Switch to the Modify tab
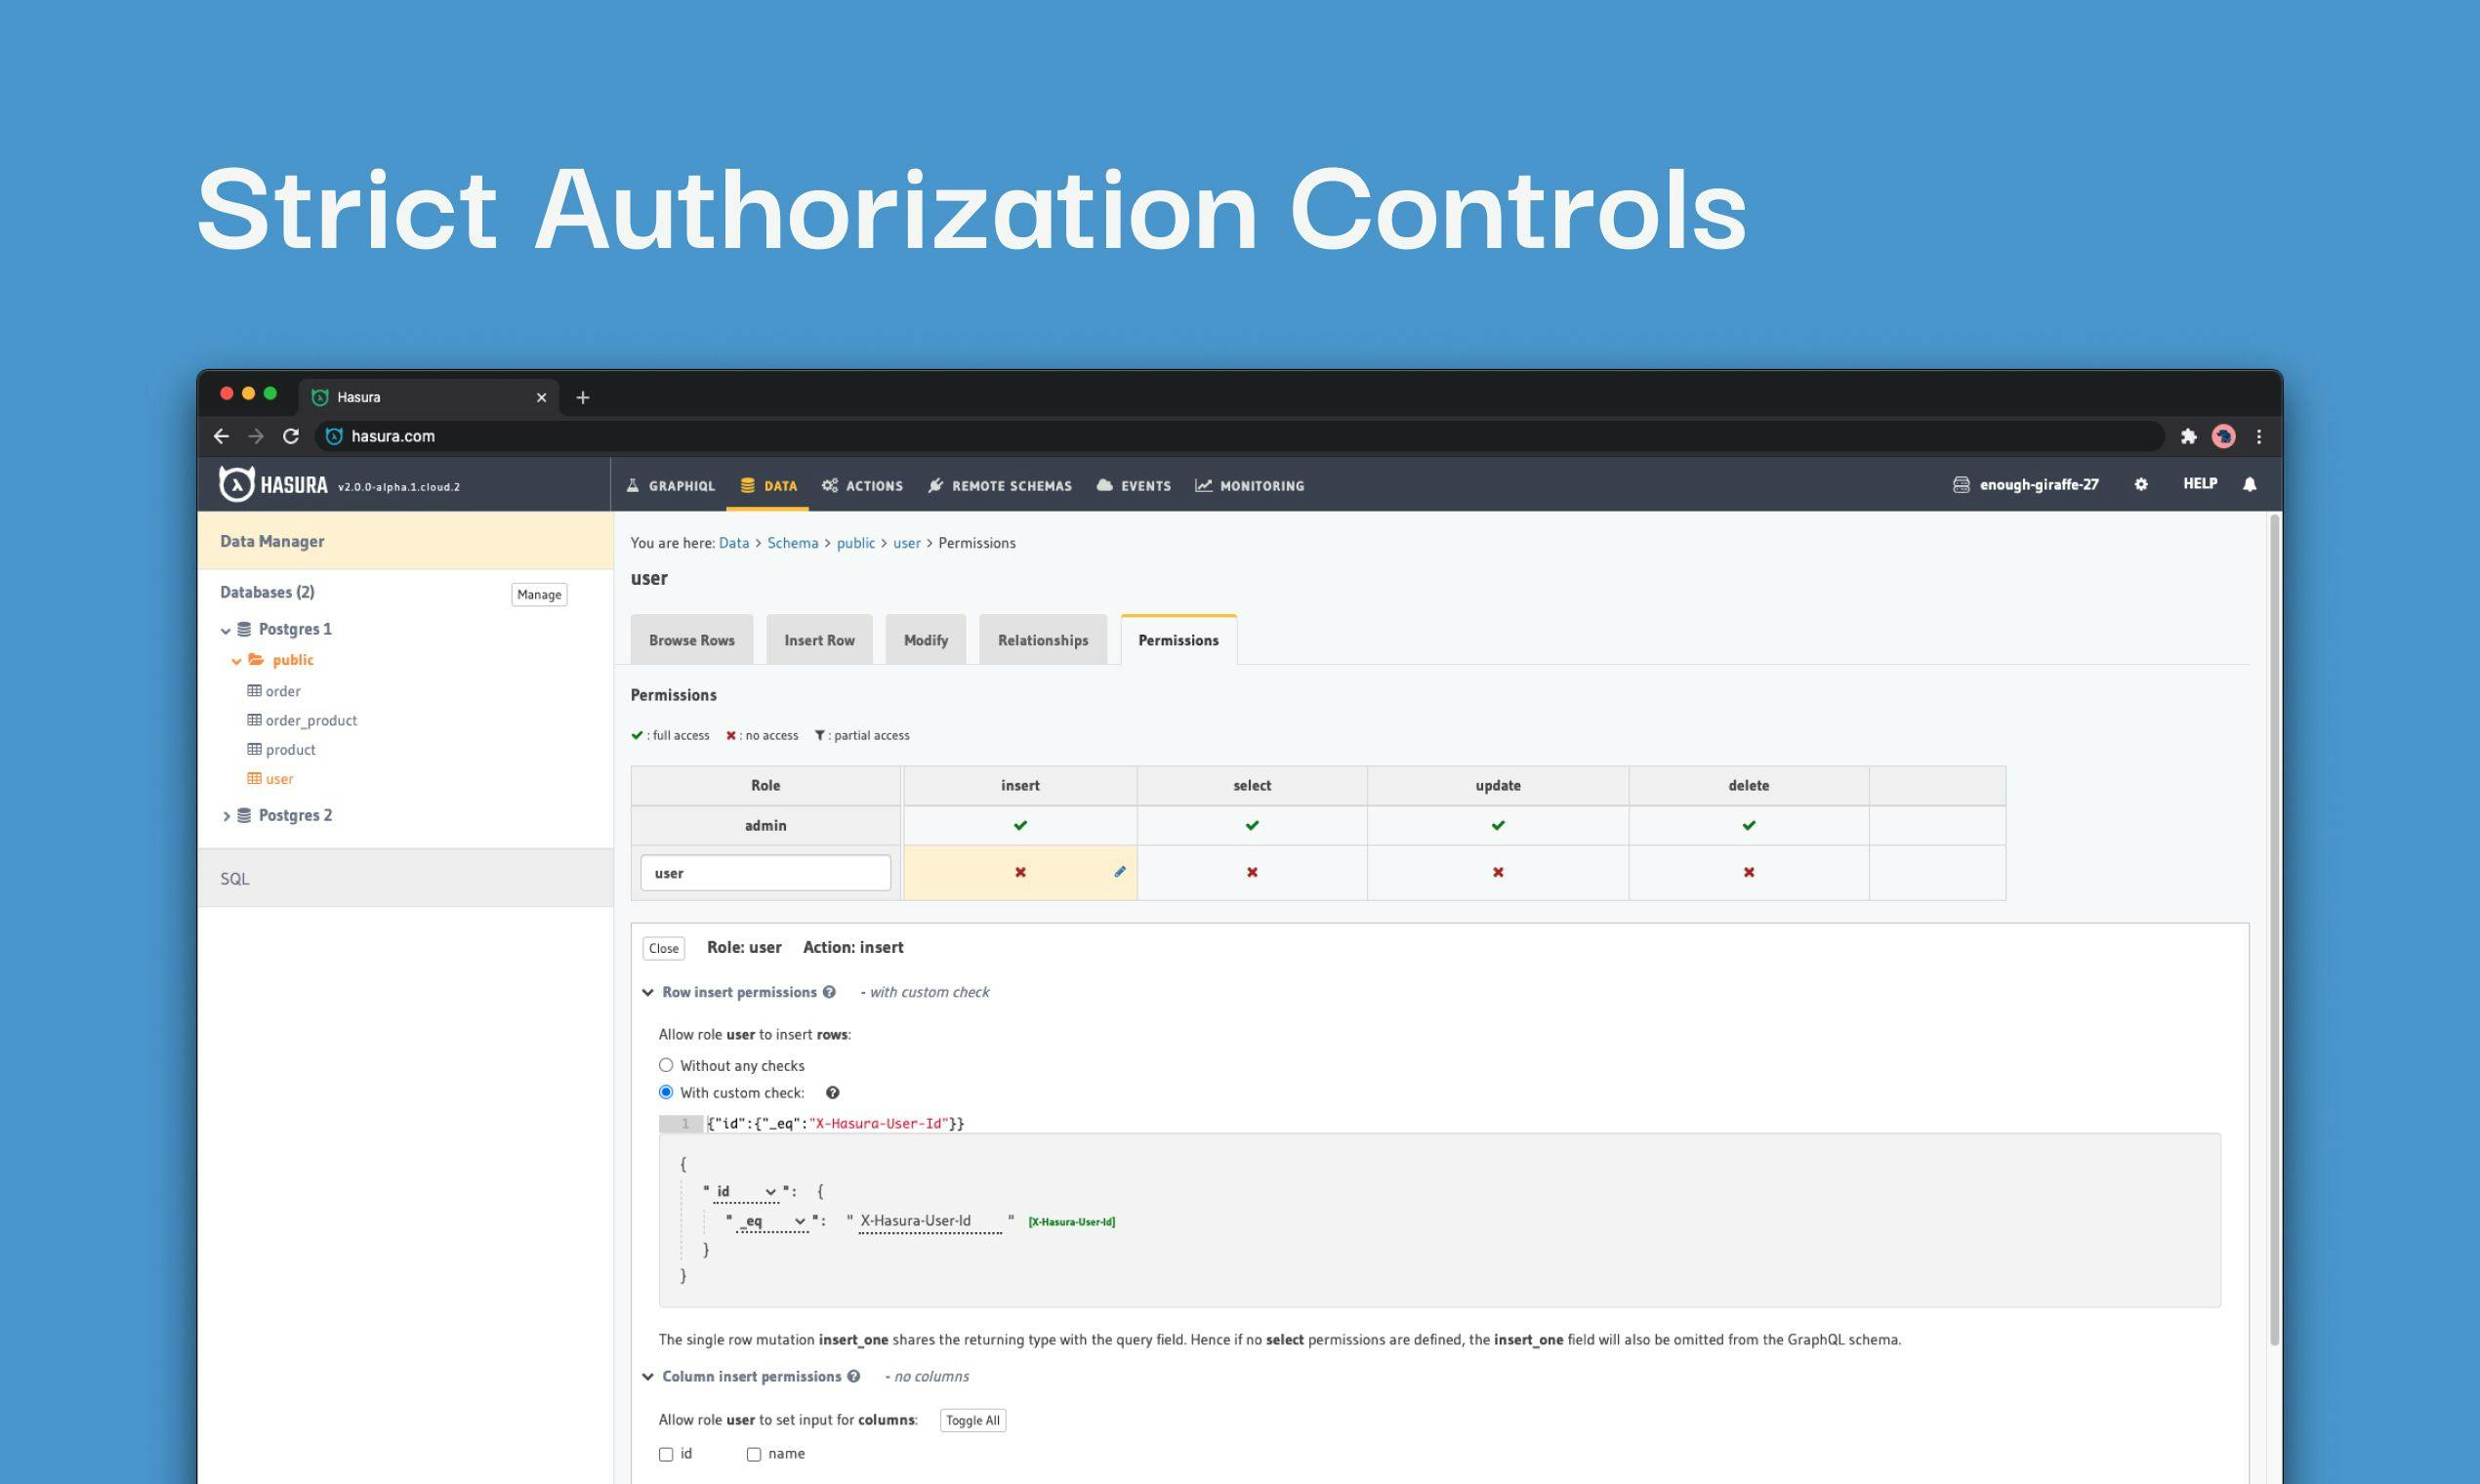2480x1484 pixels. [926, 640]
